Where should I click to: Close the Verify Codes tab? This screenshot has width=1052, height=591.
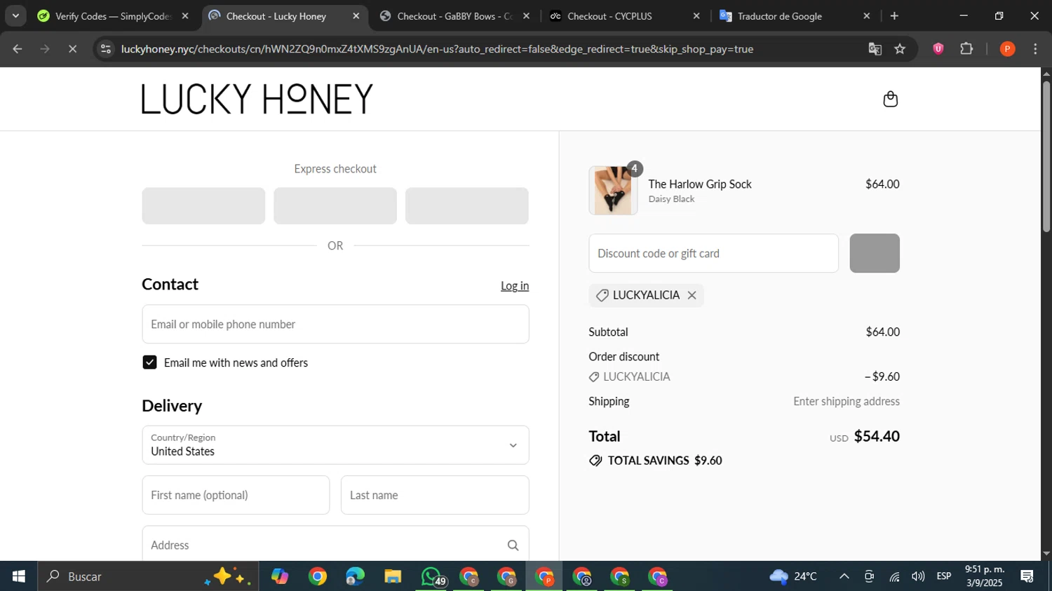click(x=184, y=15)
